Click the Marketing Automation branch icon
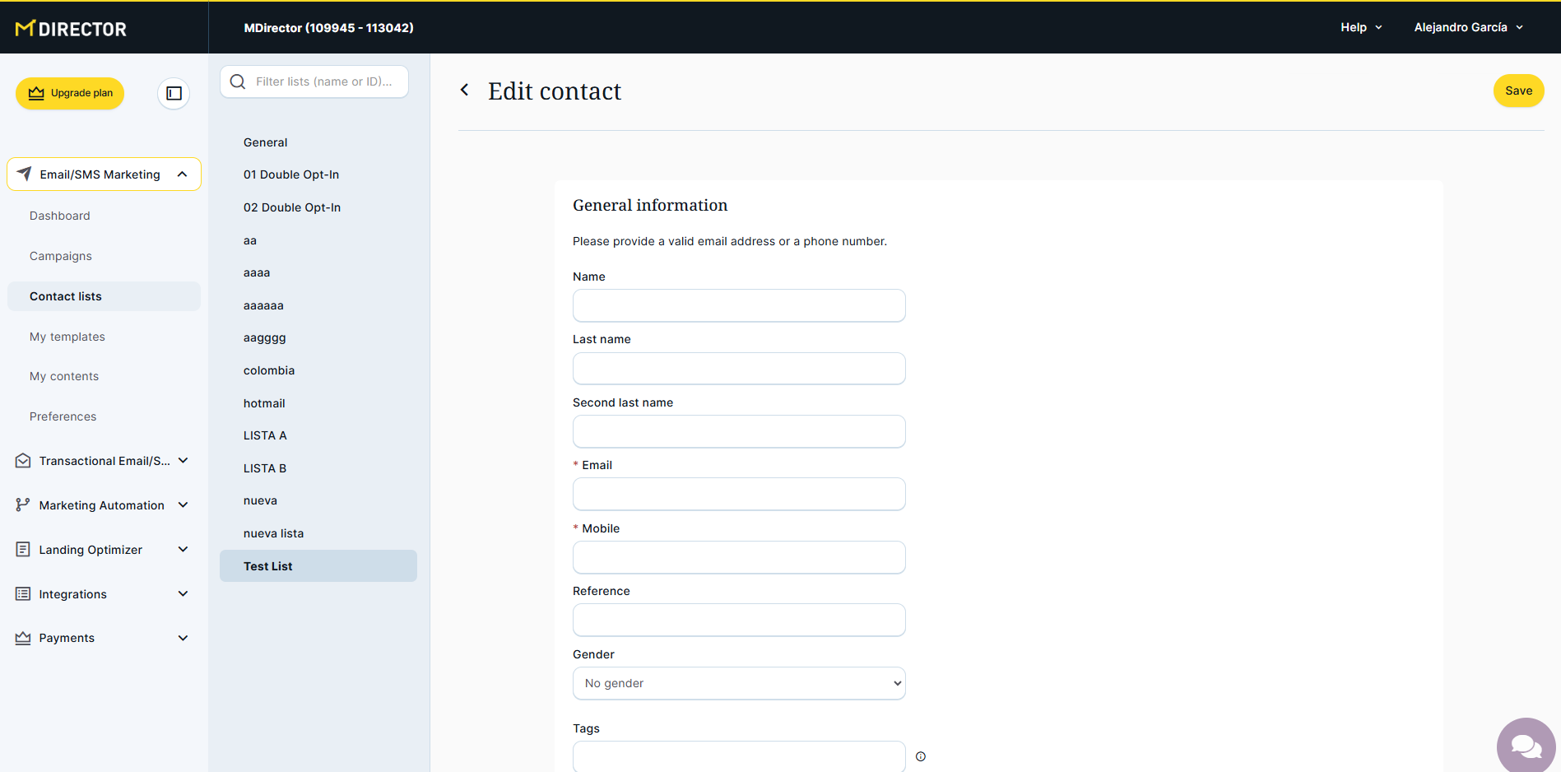This screenshot has height=772, width=1561. 23,505
